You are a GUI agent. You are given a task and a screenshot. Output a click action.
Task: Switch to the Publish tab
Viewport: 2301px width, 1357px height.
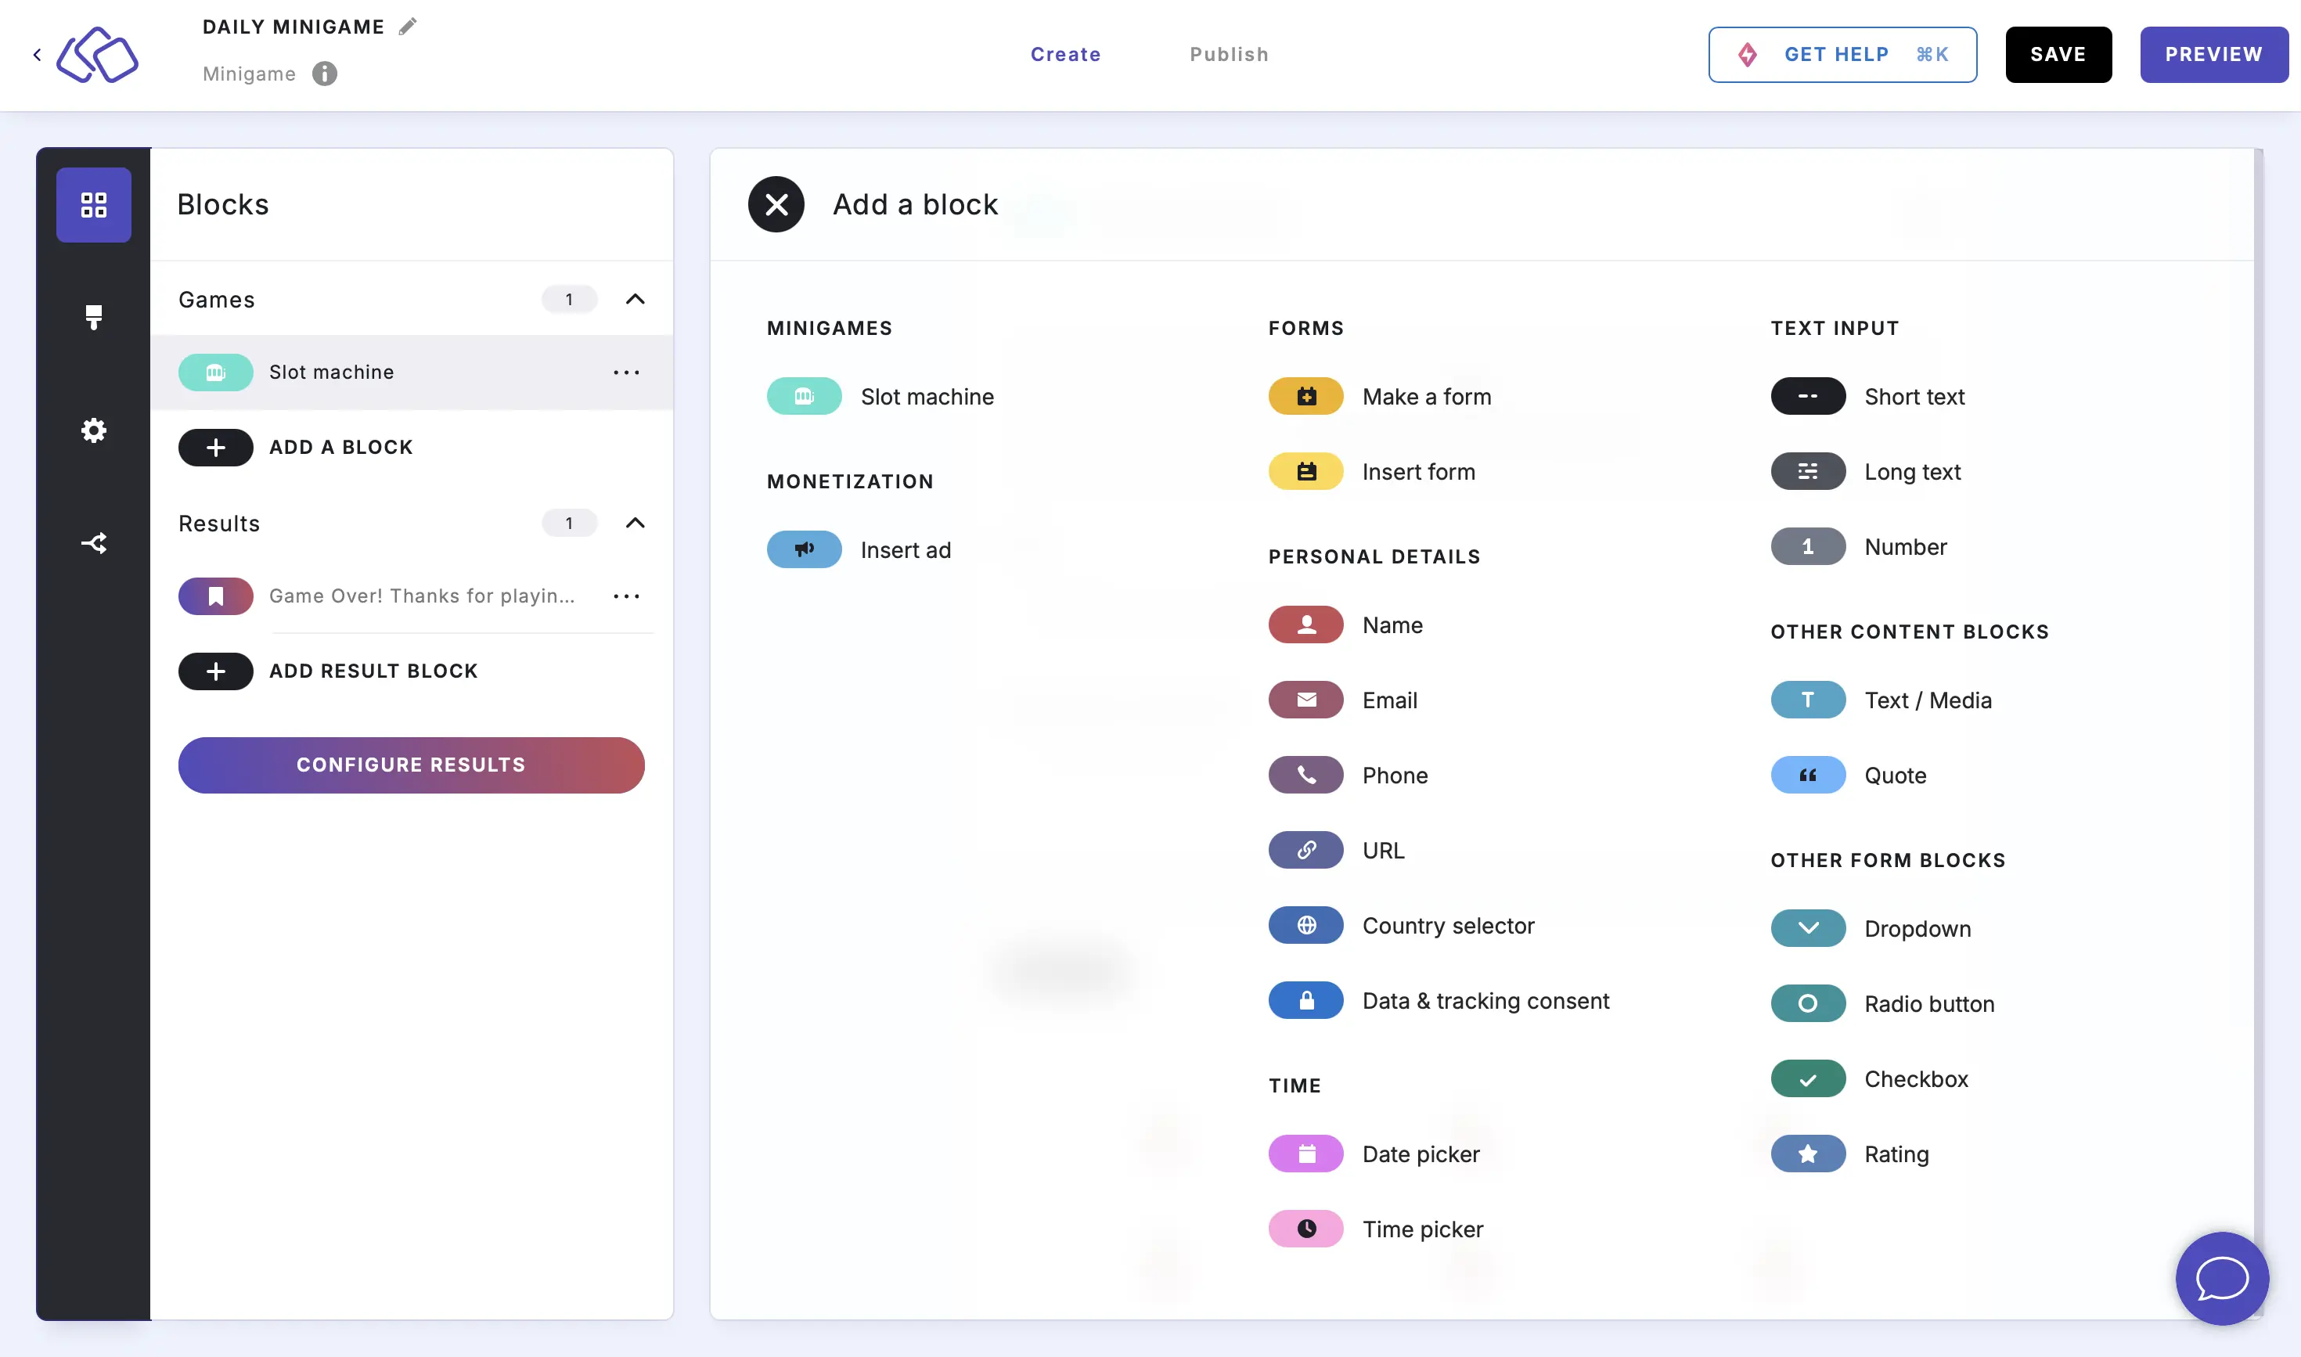1229,53
